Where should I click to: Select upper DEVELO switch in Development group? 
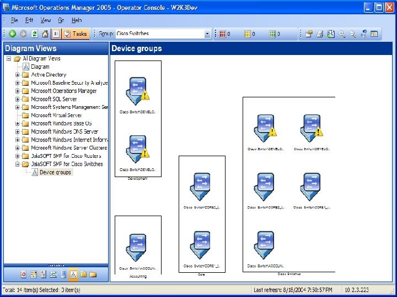coord(138,91)
